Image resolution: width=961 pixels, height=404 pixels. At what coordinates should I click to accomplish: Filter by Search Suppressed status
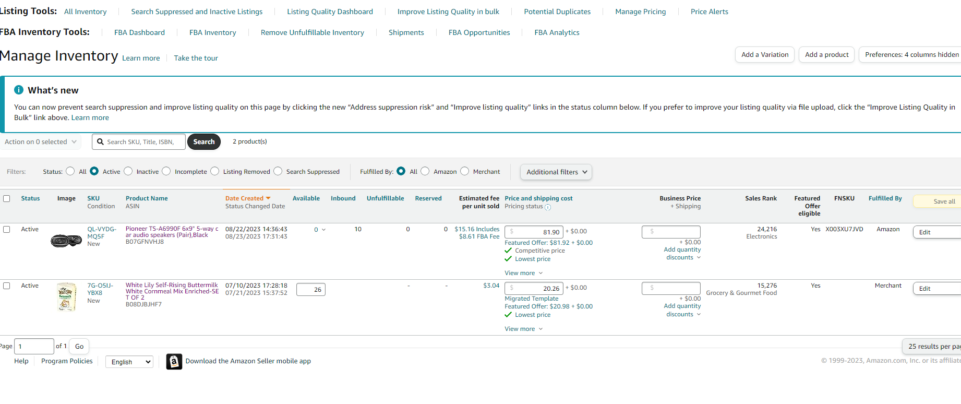(x=278, y=171)
